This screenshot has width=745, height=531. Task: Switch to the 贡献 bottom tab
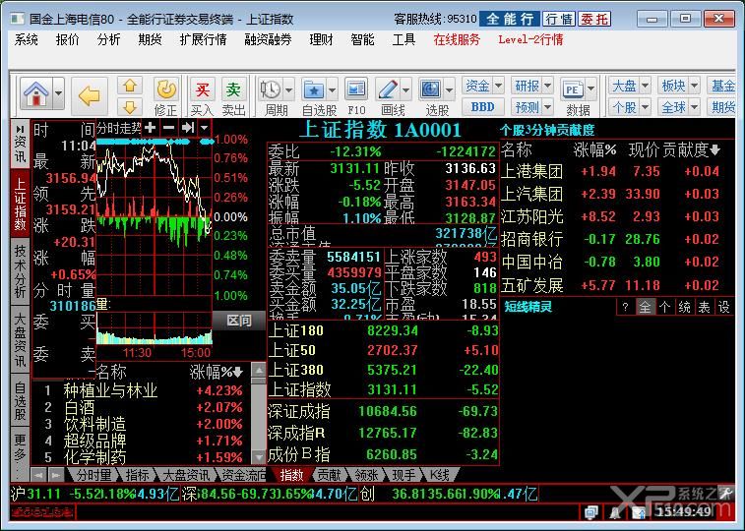(x=329, y=475)
